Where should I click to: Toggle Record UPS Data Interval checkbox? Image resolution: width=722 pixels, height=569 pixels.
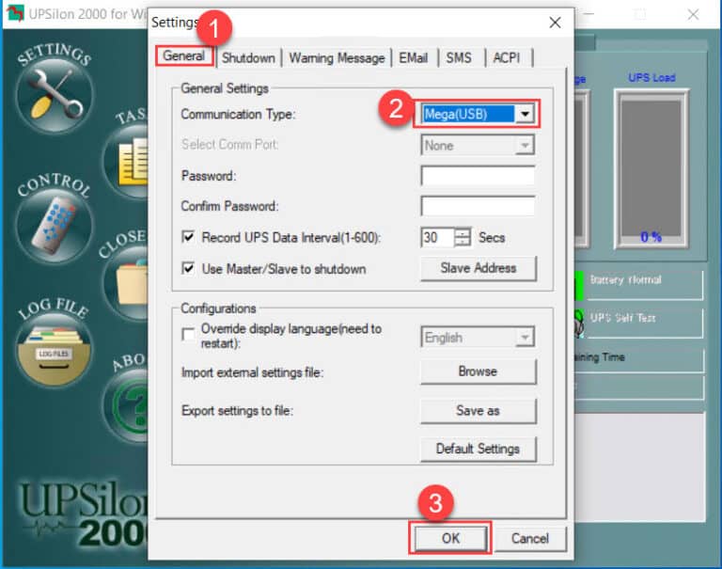[x=188, y=237]
